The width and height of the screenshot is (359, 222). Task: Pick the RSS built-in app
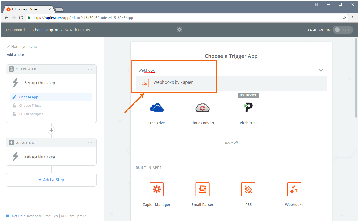click(x=248, y=189)
